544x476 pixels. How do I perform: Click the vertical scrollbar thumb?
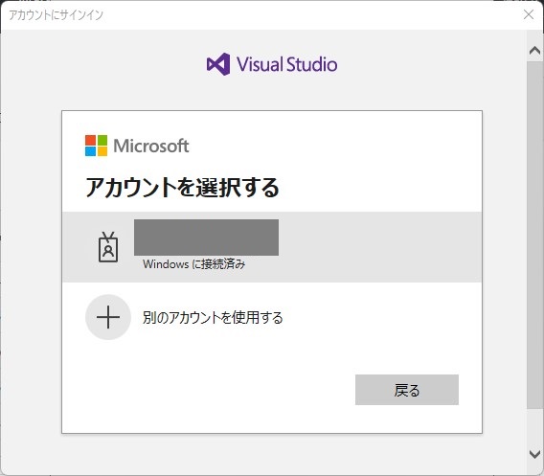pyautogui.click(x=534, y=235)
